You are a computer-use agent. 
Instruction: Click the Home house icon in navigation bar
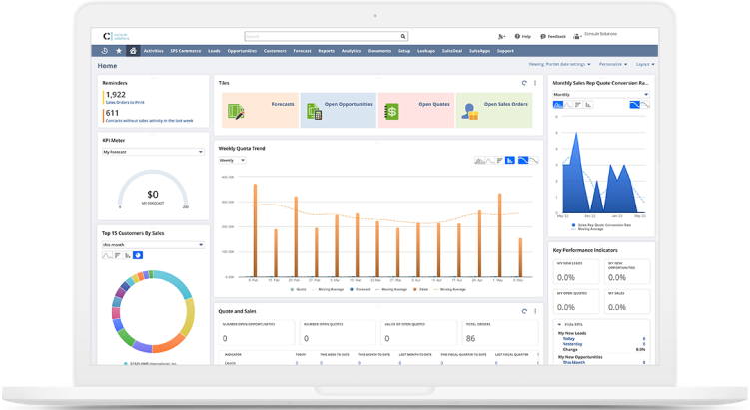[x=133, y=50]
